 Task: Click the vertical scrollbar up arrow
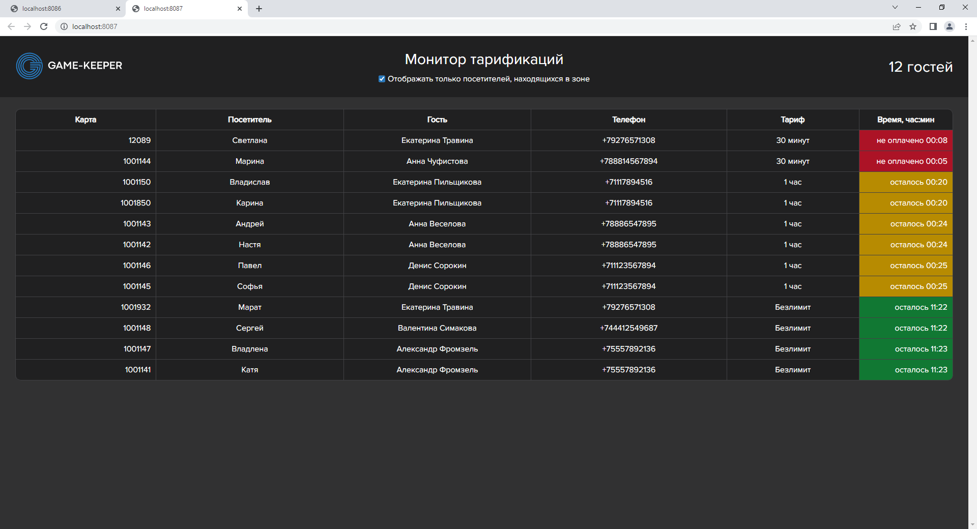click(x=972, y=40)
